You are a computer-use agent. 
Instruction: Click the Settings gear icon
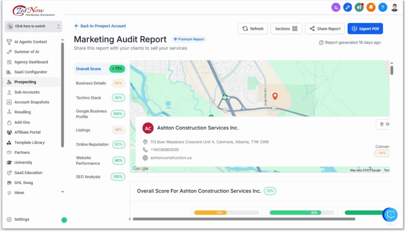point(9,220)
